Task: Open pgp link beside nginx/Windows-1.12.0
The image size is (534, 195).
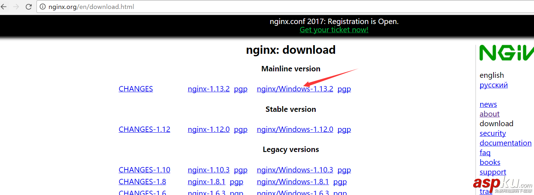Action: (344, 129)
